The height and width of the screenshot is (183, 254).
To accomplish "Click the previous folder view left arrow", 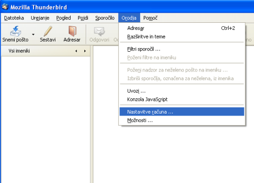I will pyautogui.click(x=76, y=51).
